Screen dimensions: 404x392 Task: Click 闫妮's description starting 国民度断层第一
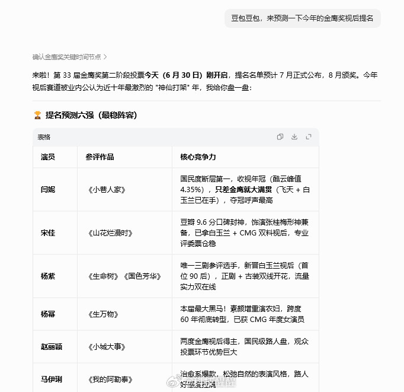tap(245, 190)
